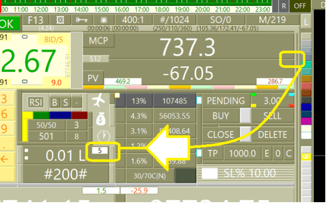Screen dimensions: 330x210
Task: Open the #/1024 item in the top bar
Action: click(x=174, y=20)
